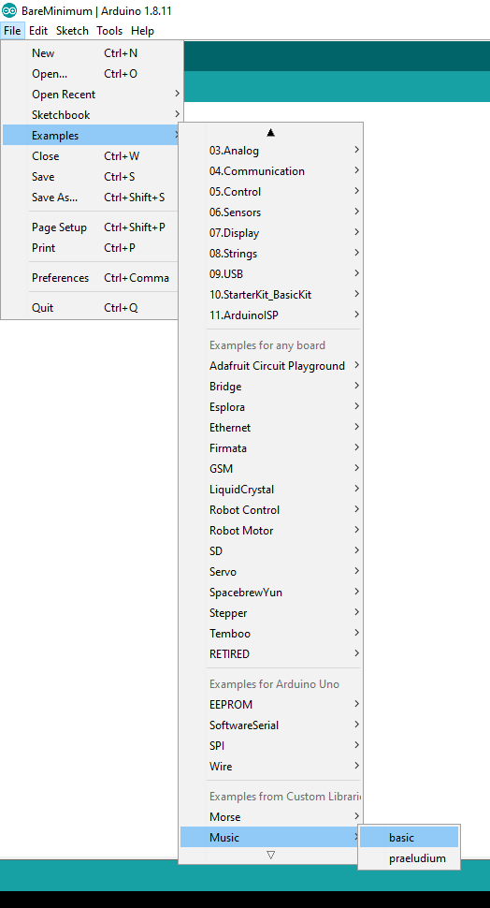The width and height of the screenshot is (490, 908).
Task: Click the Arduino logo icon in title bar
Action: point(9,10)
